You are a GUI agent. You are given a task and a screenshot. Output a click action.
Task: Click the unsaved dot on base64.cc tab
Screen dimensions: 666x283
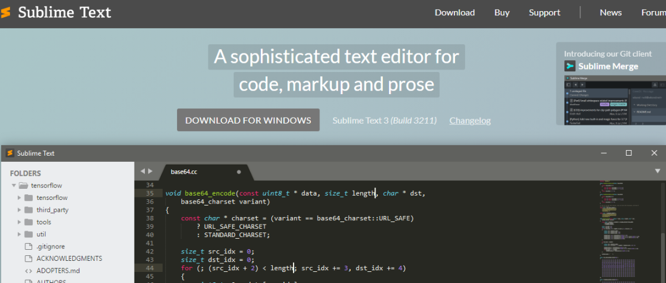[239, 172]
